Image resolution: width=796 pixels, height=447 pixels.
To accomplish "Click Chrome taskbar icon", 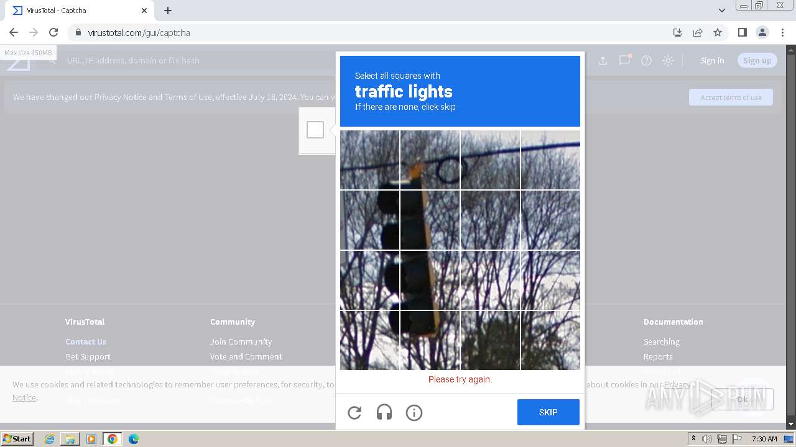I will tap(112, 439).
